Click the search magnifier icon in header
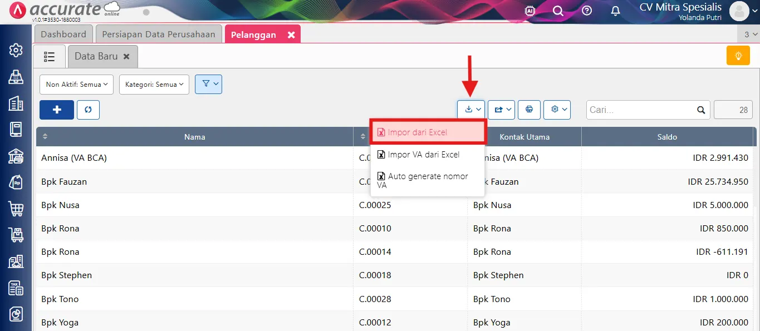The height and width of the screenshot is (331, 760). (558, 11)
